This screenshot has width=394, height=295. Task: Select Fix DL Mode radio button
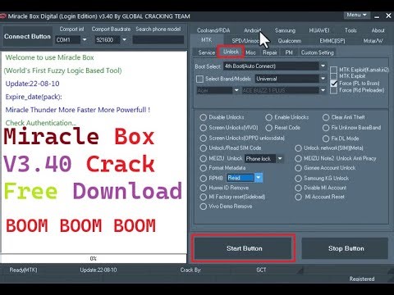[326, 138]
